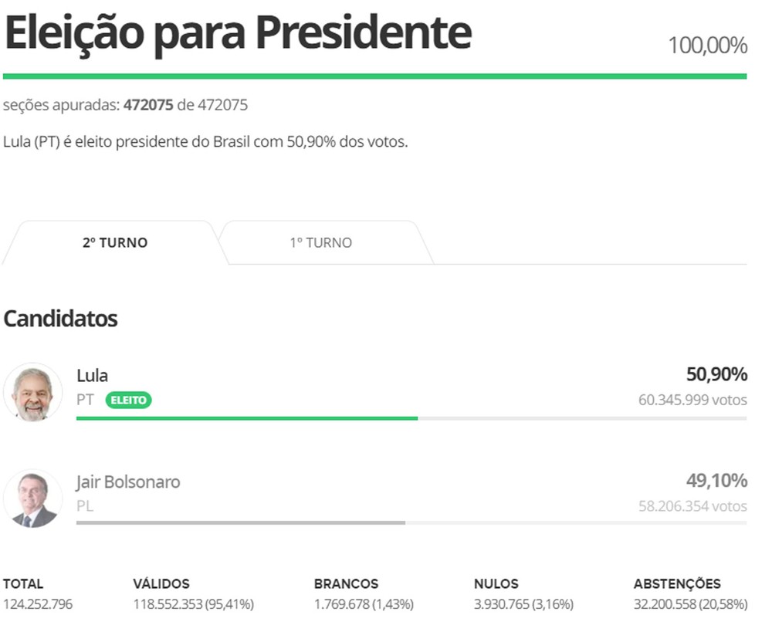Switch to the 1º TURNO tab

pyautogui.click(x=320, y=243)
